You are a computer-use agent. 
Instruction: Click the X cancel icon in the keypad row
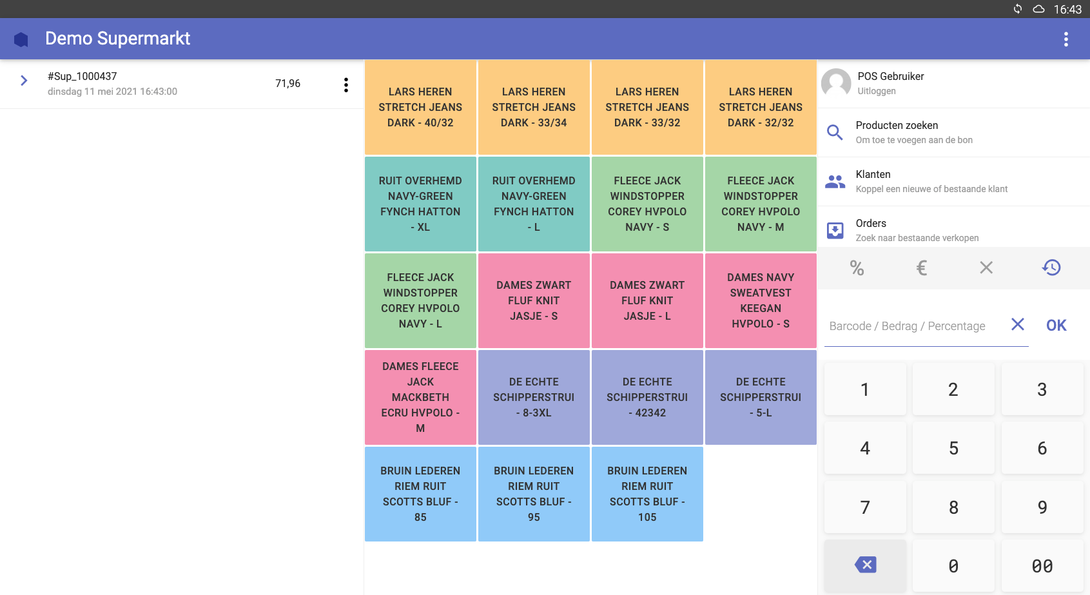pyautogui.click(x=986, y=268)
